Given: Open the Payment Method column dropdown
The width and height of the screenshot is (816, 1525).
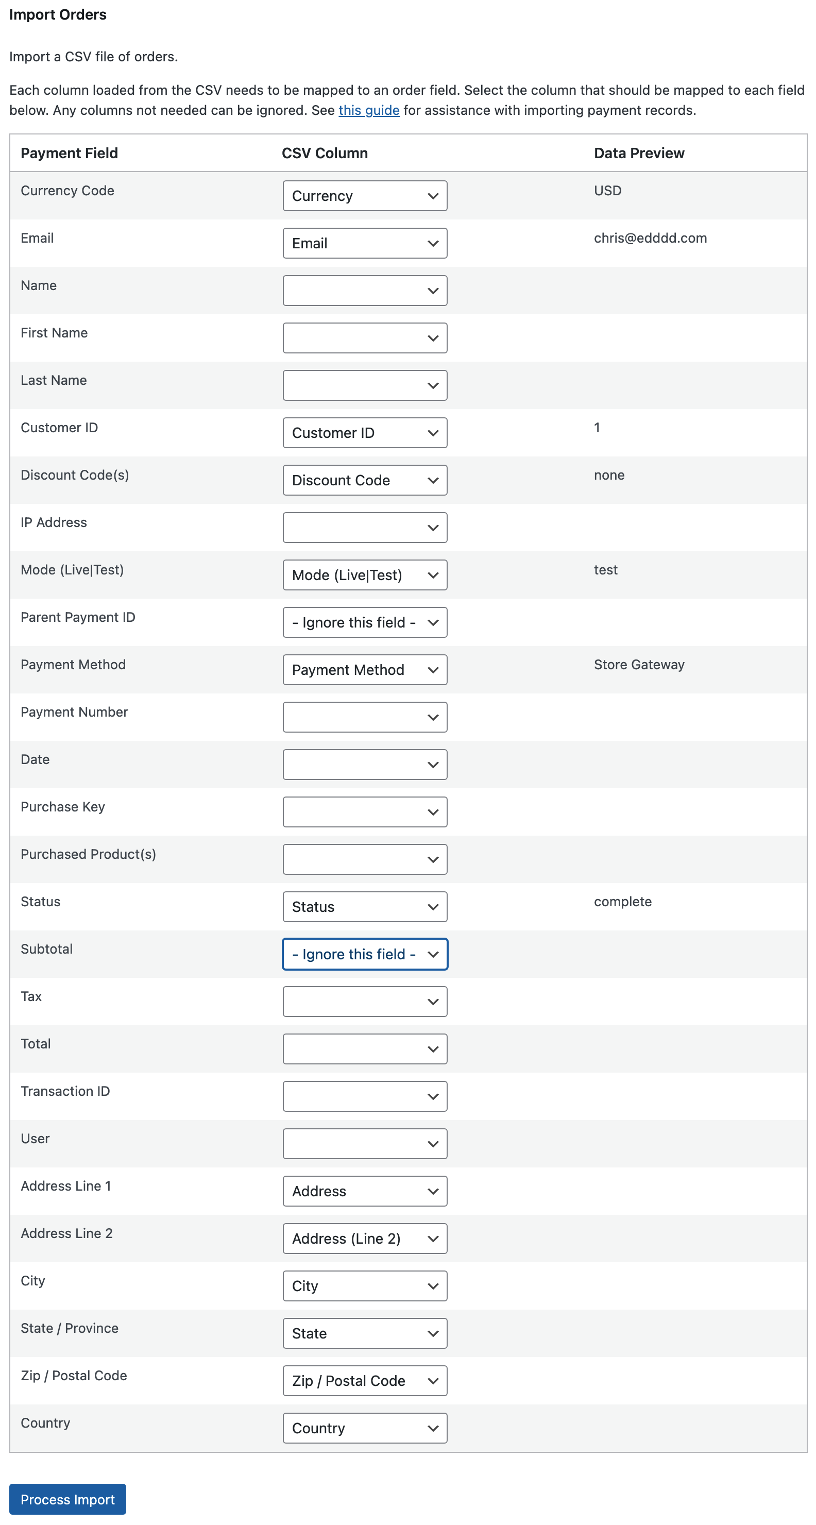Looking at the screenshot, I should tap(365, 670).
